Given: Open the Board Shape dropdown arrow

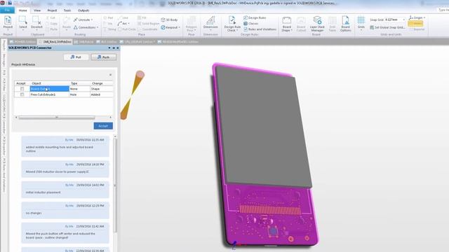Looking at the screenshot, I should point(291,30).
